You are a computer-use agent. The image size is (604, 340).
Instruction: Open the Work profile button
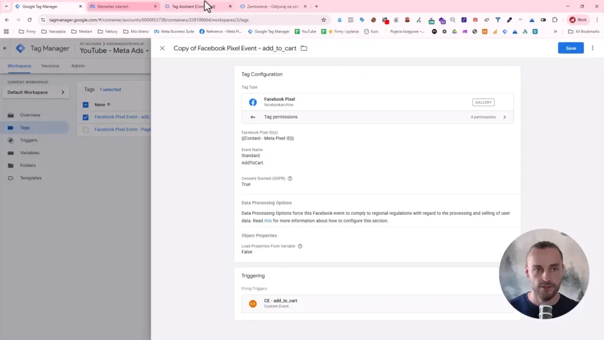coord(578,19)
